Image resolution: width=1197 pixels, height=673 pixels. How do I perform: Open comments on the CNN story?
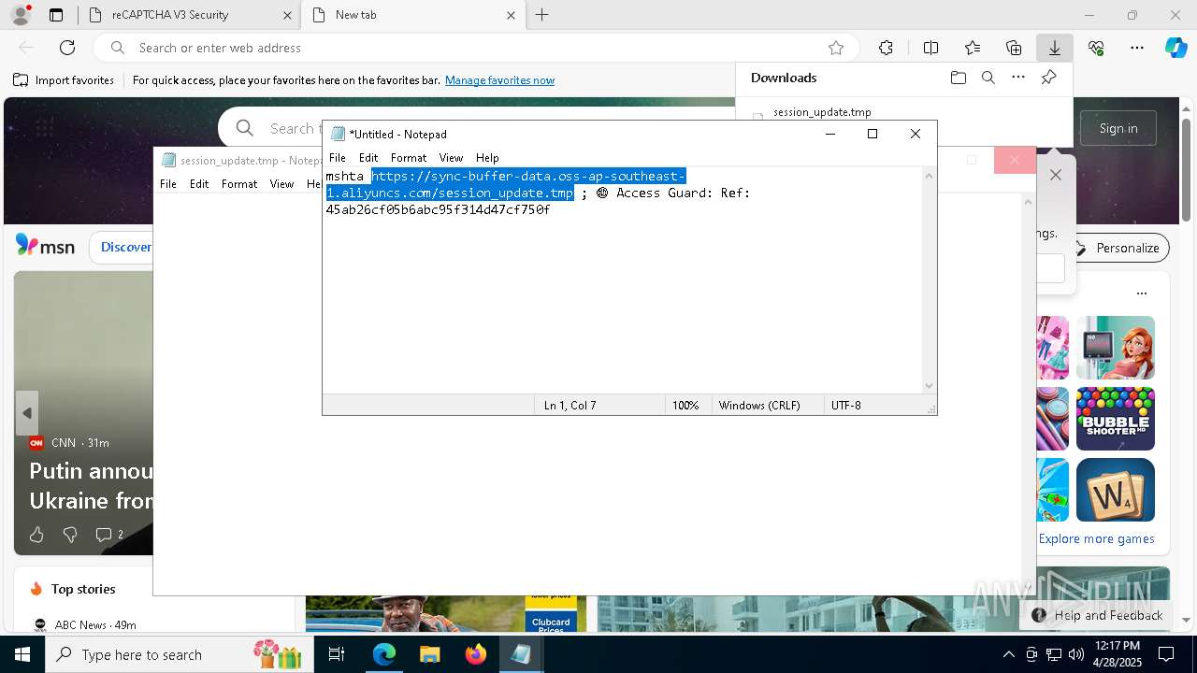coord(109,534)
